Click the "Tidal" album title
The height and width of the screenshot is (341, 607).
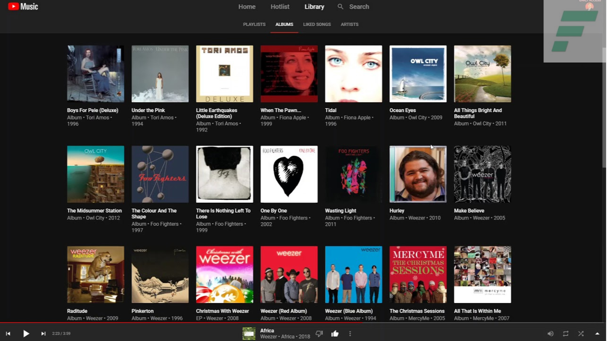[x=331, y=110]
